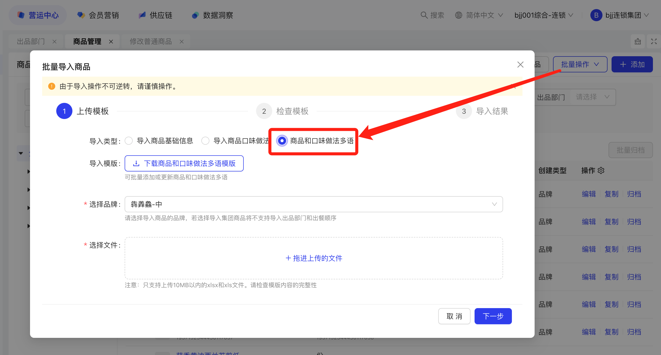Close the 批量导入商品 dialog

520,65
